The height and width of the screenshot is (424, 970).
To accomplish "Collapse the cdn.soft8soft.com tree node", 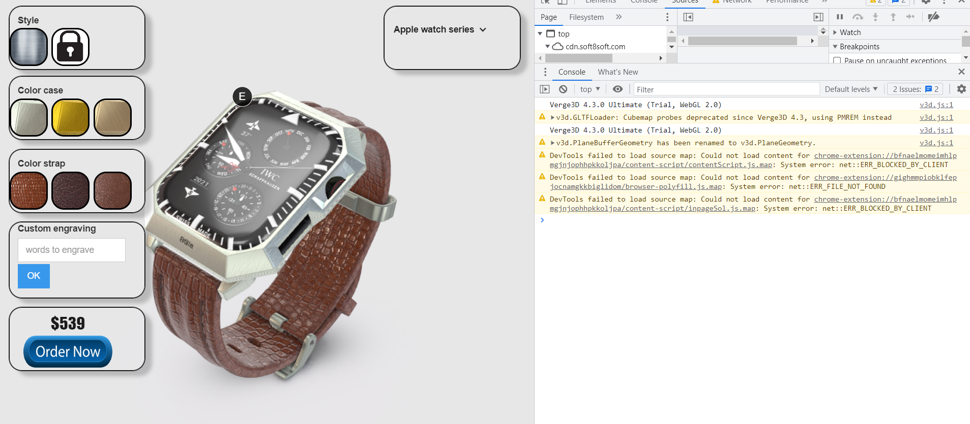I will coord(548,46).
